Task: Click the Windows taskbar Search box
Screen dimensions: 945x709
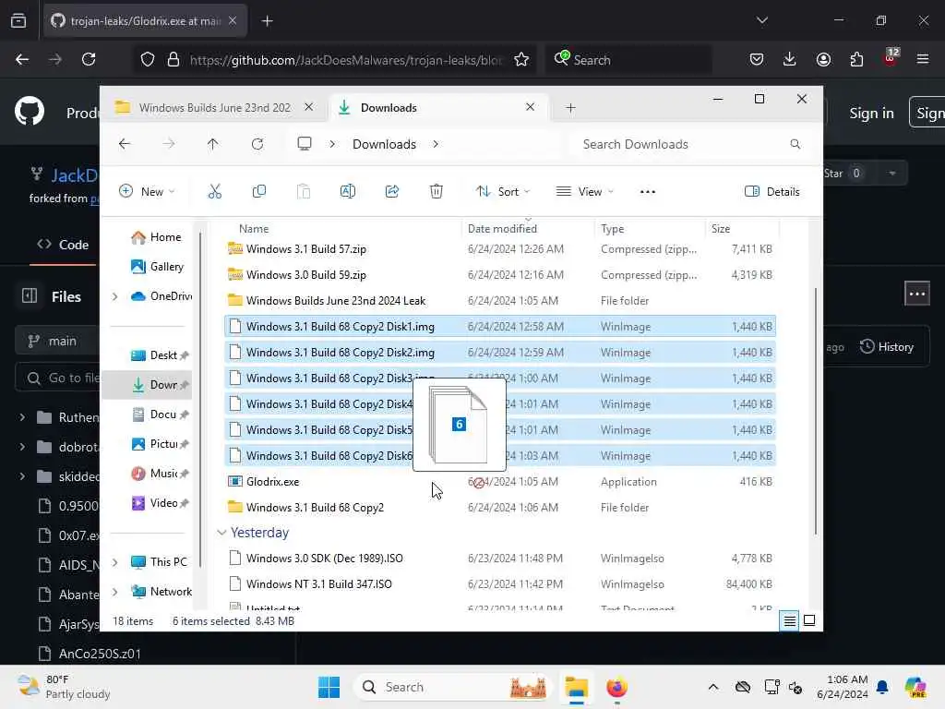Action: [453, 687]
